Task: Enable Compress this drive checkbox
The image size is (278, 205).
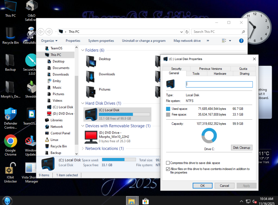Action: coord(168,163)
